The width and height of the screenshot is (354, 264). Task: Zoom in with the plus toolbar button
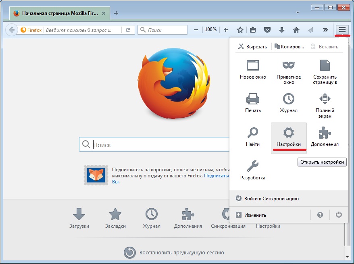tap(226, 30)
